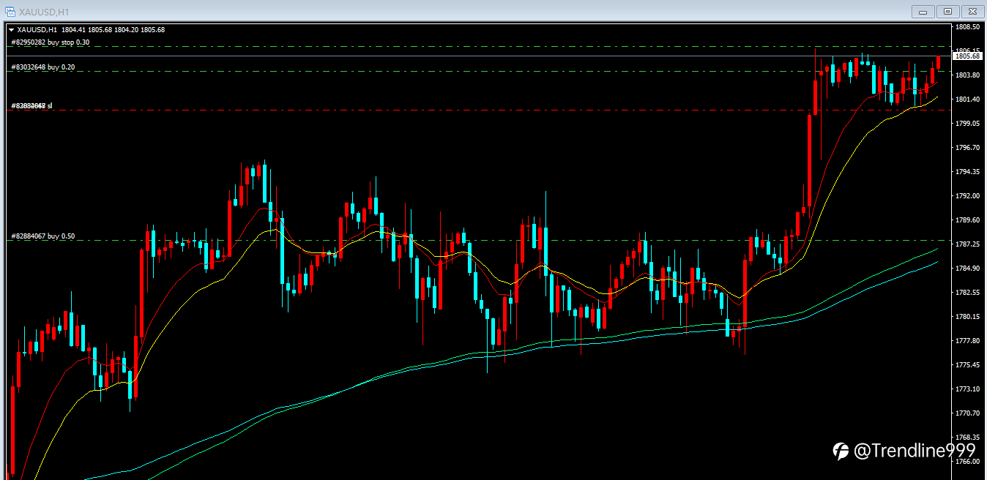The width and height of the screenshot is (987, 480).
Task: Click the 1773.10 price scale label
Action: coord(967,389)
